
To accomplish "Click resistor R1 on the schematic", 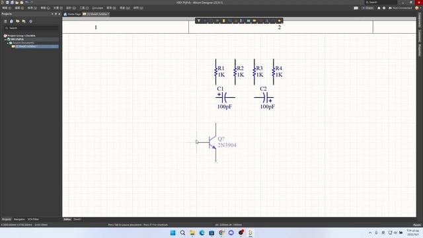I will (x=216, y=72).
